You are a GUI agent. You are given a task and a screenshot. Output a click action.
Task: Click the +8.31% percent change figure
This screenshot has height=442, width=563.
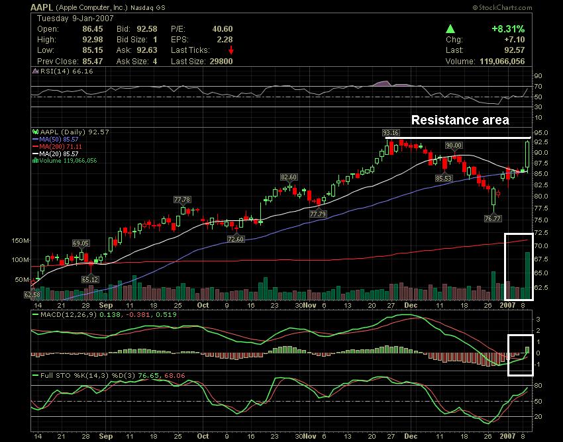(x=508, y=29)
